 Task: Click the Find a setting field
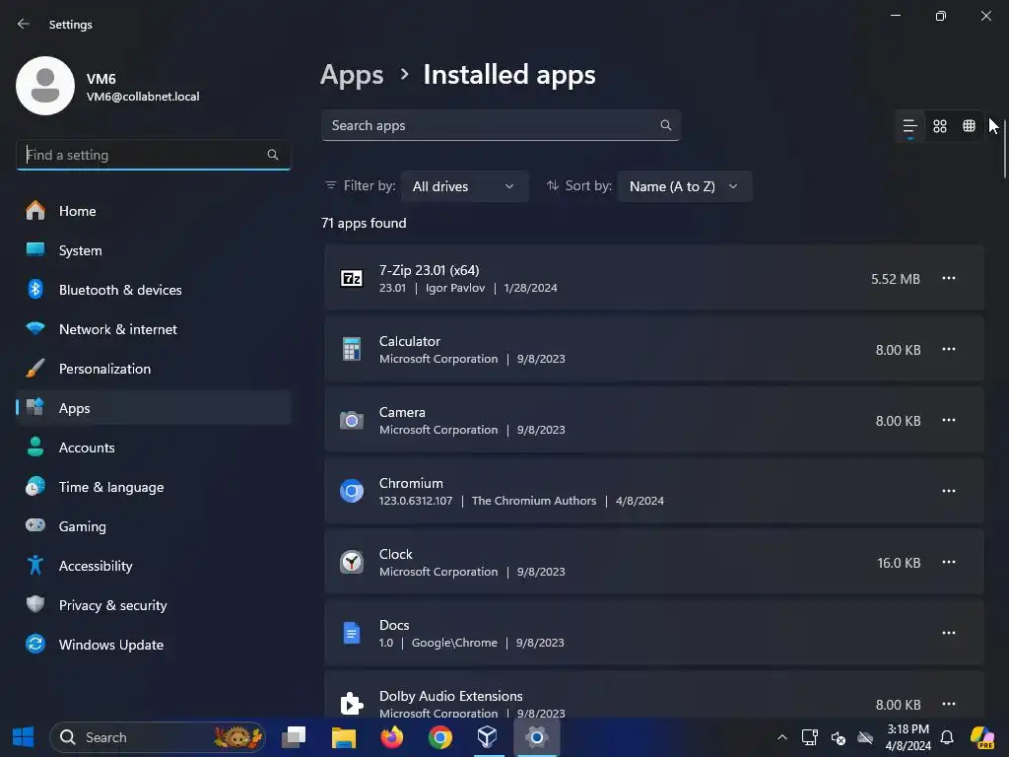click(153, 155)
